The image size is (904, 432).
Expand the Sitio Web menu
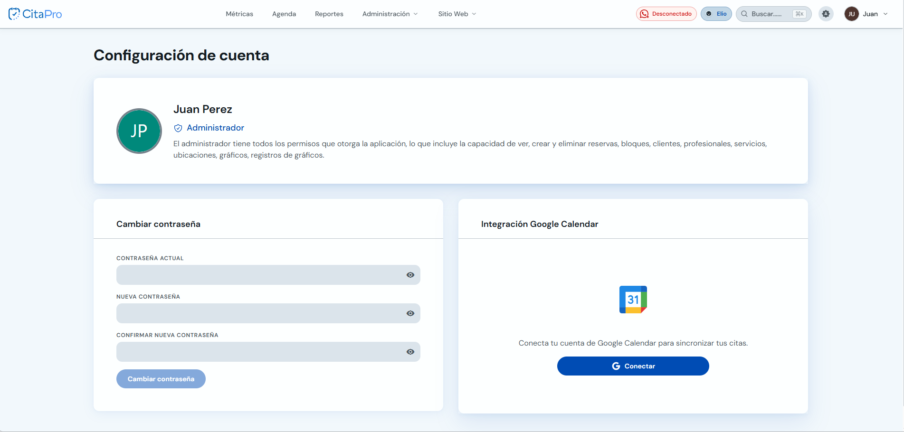(457, 14)
